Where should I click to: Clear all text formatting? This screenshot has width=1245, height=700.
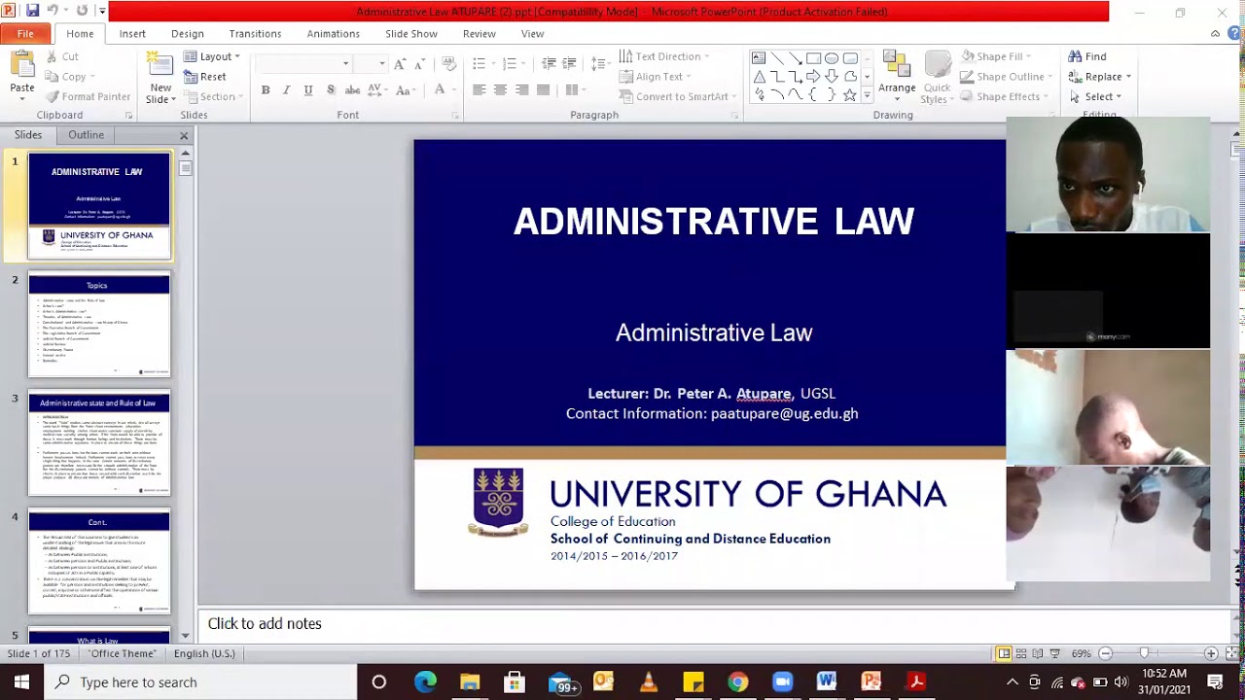pyautogui.click(x=448, y=63)
